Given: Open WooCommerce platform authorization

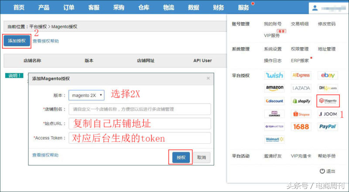Looking at the screenshot, I should 274,114.
